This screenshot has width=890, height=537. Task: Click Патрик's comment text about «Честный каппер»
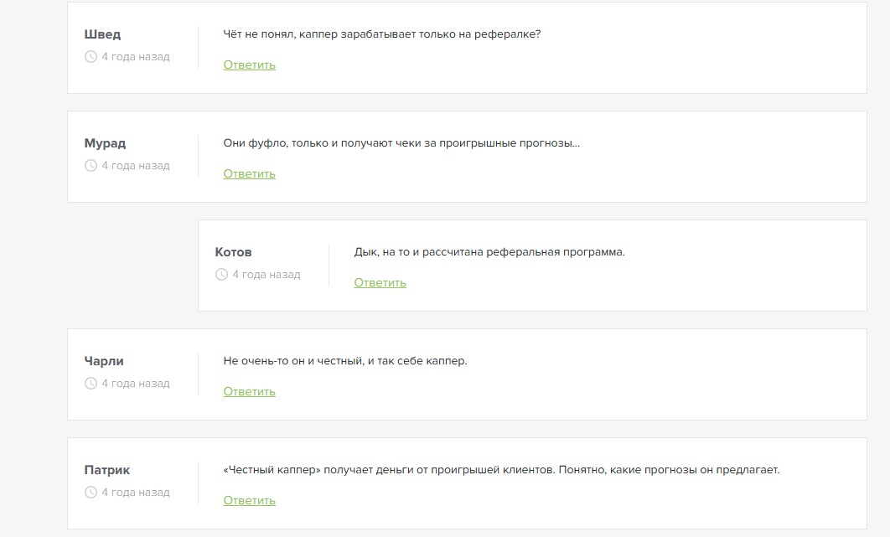pyautogui.click(x=501, y=470)
